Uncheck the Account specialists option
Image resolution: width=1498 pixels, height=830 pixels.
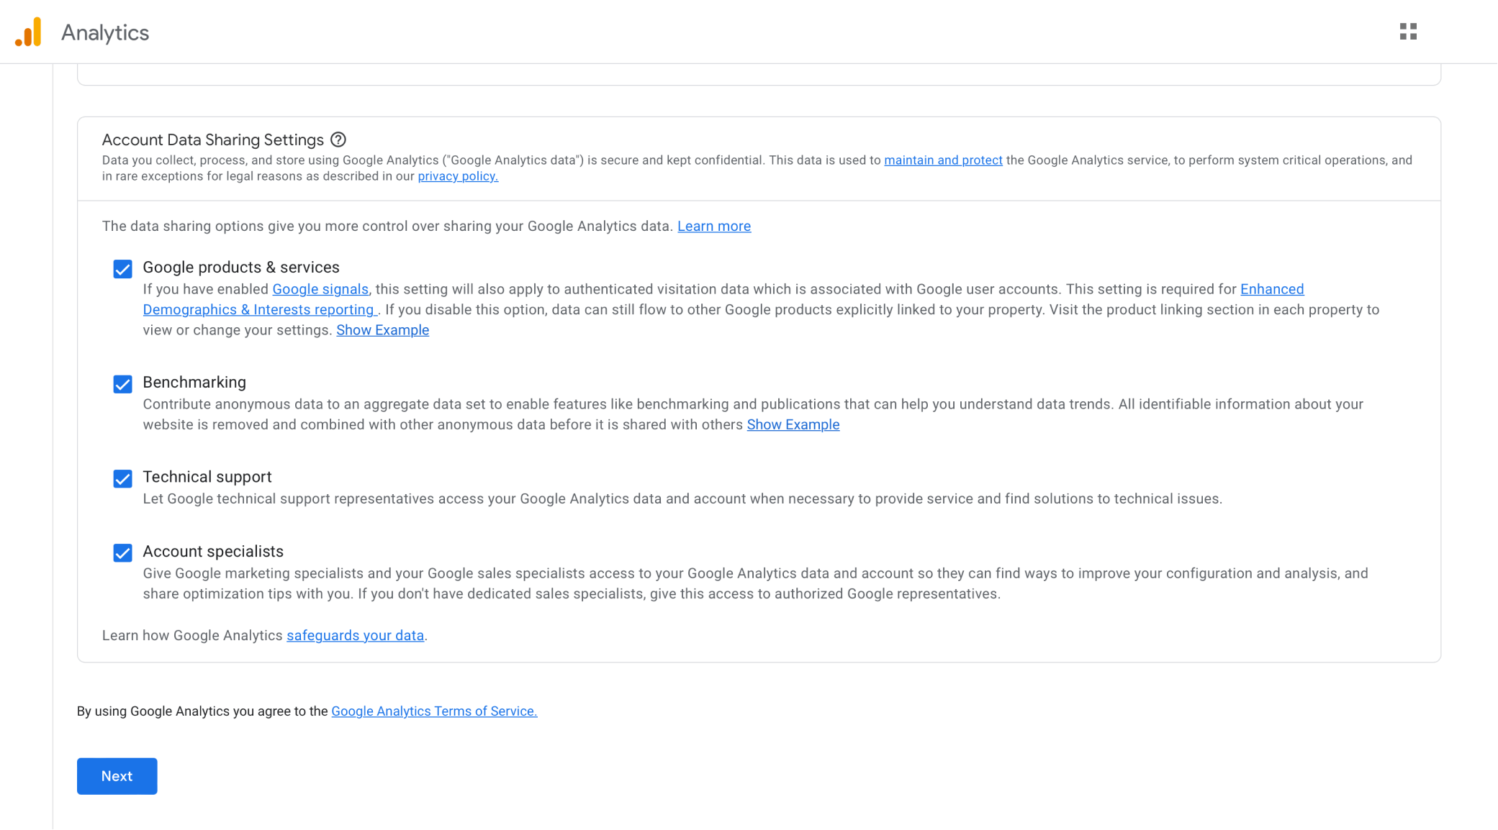122,552
